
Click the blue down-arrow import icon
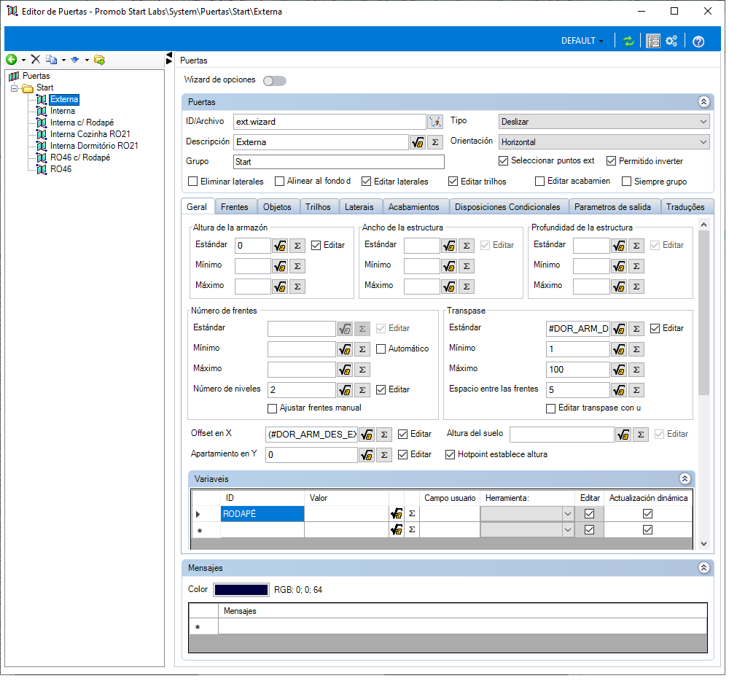[75, 60]
